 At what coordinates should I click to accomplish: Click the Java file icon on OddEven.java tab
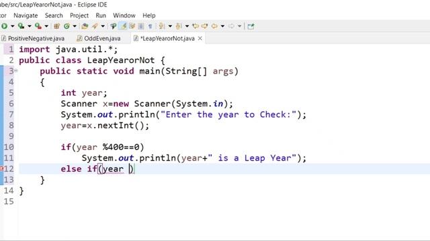pyautogui.click(x=79, y=39)
